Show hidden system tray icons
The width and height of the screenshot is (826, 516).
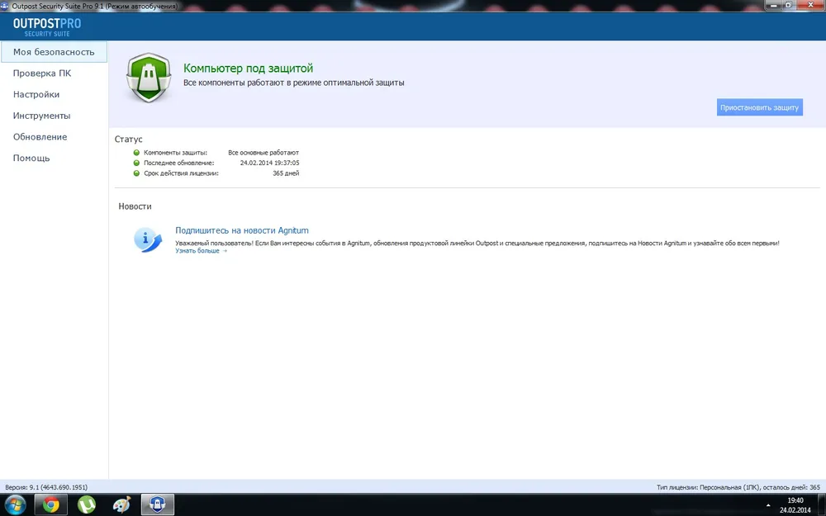(768, 504)
